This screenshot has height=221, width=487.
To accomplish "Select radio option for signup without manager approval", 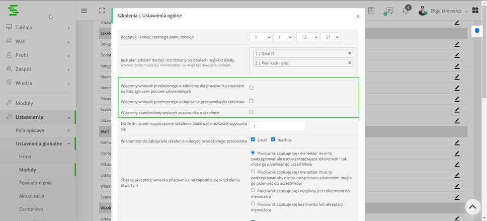I will click(x=253, y=204).
